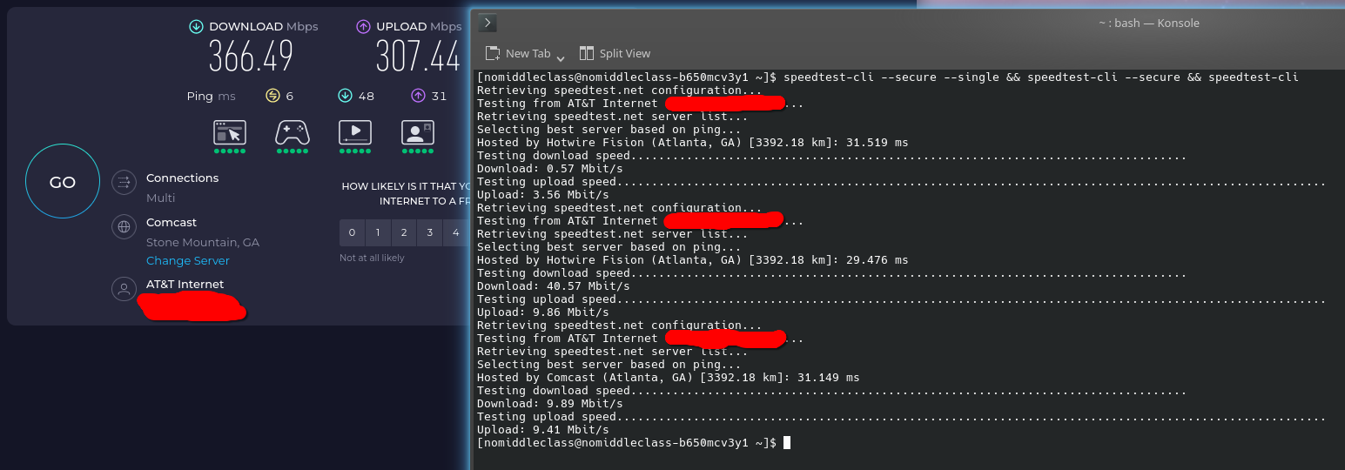The image size is (1345, 470).
Task: Select rating 2 on likelihood scale
Action: [x=404, y=232]
